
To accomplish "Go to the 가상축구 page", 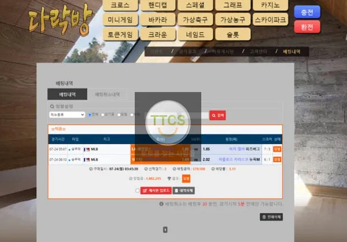I will tap(195, 20).
